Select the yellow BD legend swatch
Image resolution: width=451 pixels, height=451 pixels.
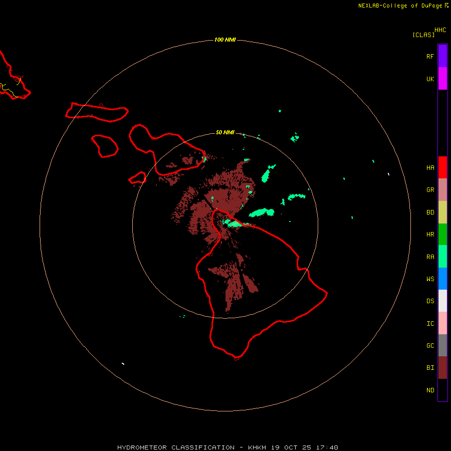point(442,212)
